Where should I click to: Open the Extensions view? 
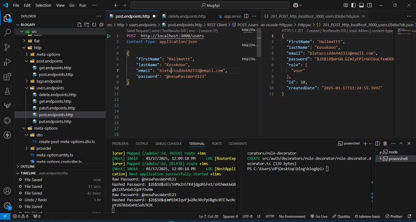pyautogui.click(x=7, y=77)
